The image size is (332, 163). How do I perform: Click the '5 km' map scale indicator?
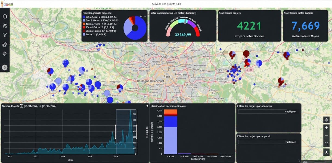pos(305,162)
